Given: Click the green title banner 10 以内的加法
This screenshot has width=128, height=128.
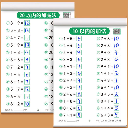Looking at the screenshot, I should 89,31.
